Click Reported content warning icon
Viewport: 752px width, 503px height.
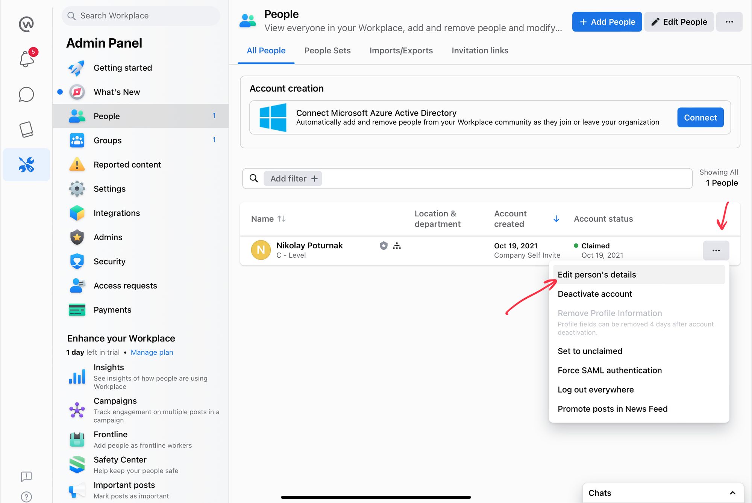coord(77,165)
